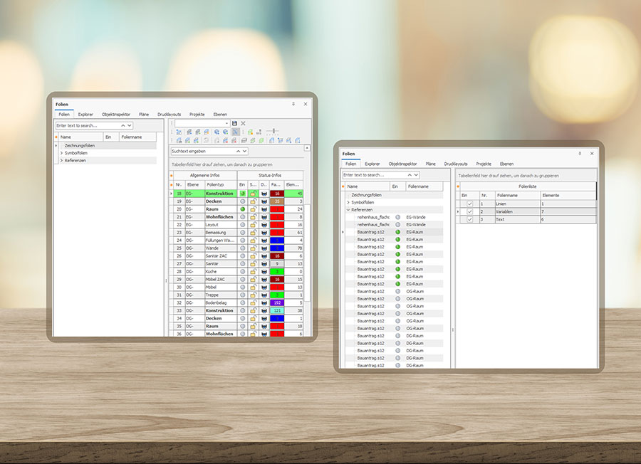Click the printer icon in Treppe row 31

tap(264, 295)
